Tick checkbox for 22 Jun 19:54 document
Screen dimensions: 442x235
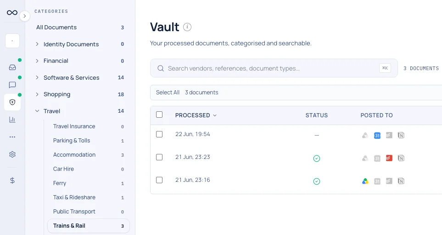pyautogui.click(x=159, y=134)
